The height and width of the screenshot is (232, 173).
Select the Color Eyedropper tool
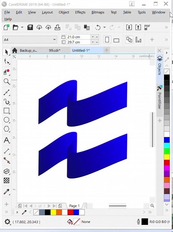(x=6, y=192)
